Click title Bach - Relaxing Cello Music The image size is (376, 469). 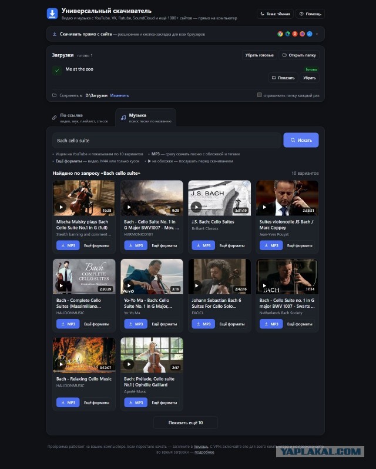tap(84, 378)
